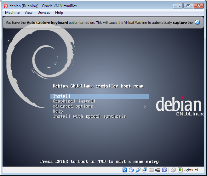Close the VirtualBox window

[x=198, y=6]
